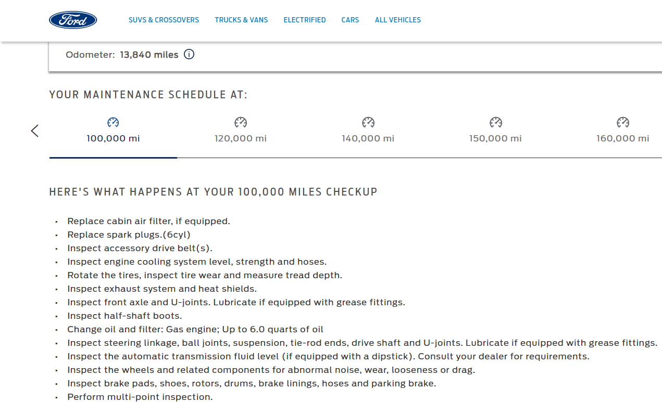The width and height of the screenshot is (662, 402).
Task: View the 160,000 mi maintenance tab
Action: tap(623, 138)
